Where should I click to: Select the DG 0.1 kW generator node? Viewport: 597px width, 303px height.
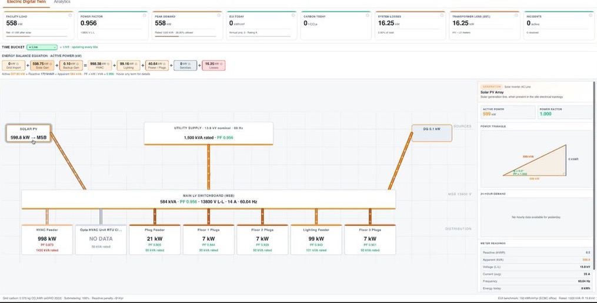(432, 133)
